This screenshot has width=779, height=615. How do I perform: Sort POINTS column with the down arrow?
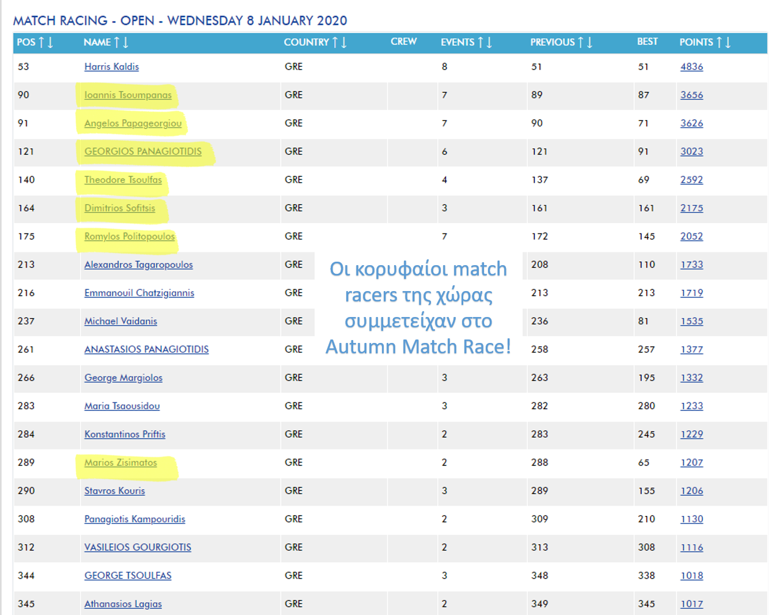click(x=728, y=43)
